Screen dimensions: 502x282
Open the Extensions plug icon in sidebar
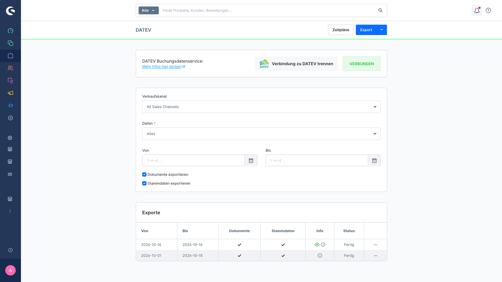10,105
